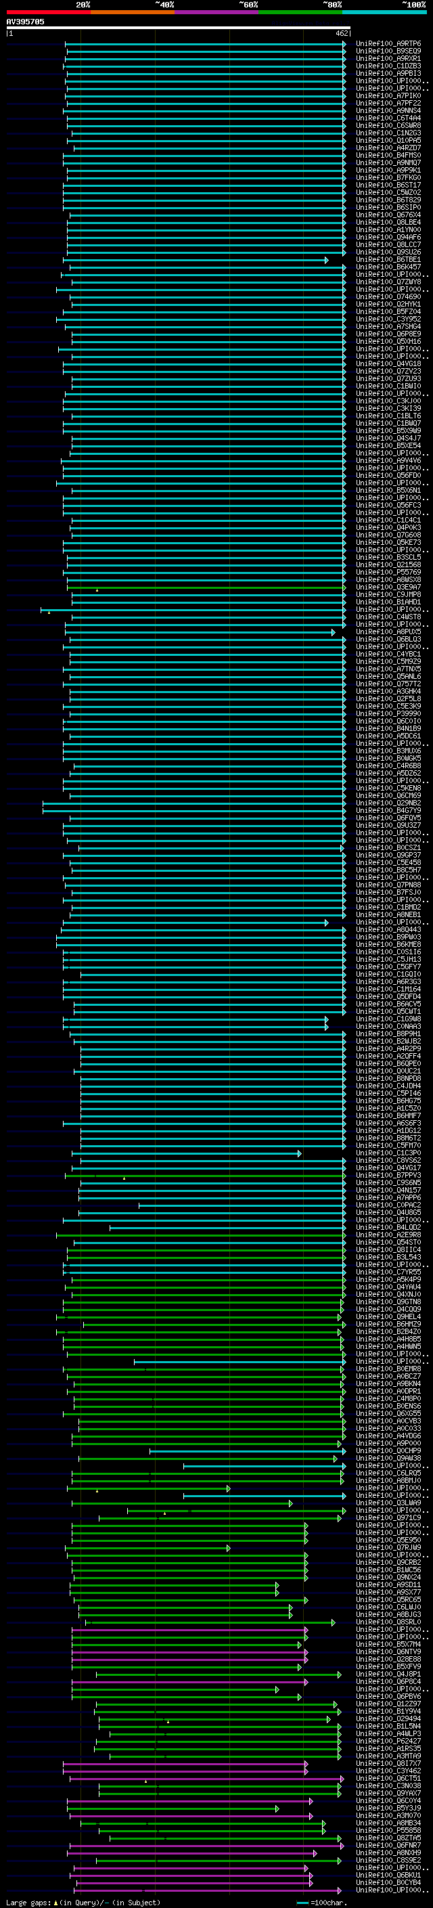The image size is (433, 1908).
Task: Select the UniRef100_B6HG75 label
Action: coord(388,1101)
